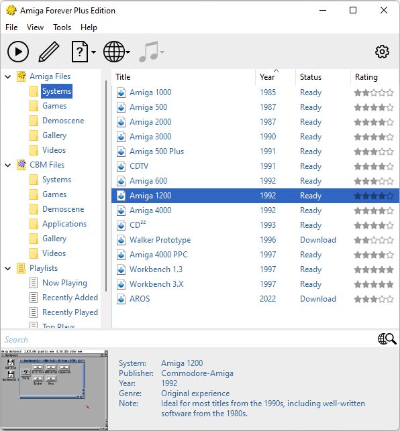
Task: Click the Amiga 600 file icon
Action: (121, 181)
